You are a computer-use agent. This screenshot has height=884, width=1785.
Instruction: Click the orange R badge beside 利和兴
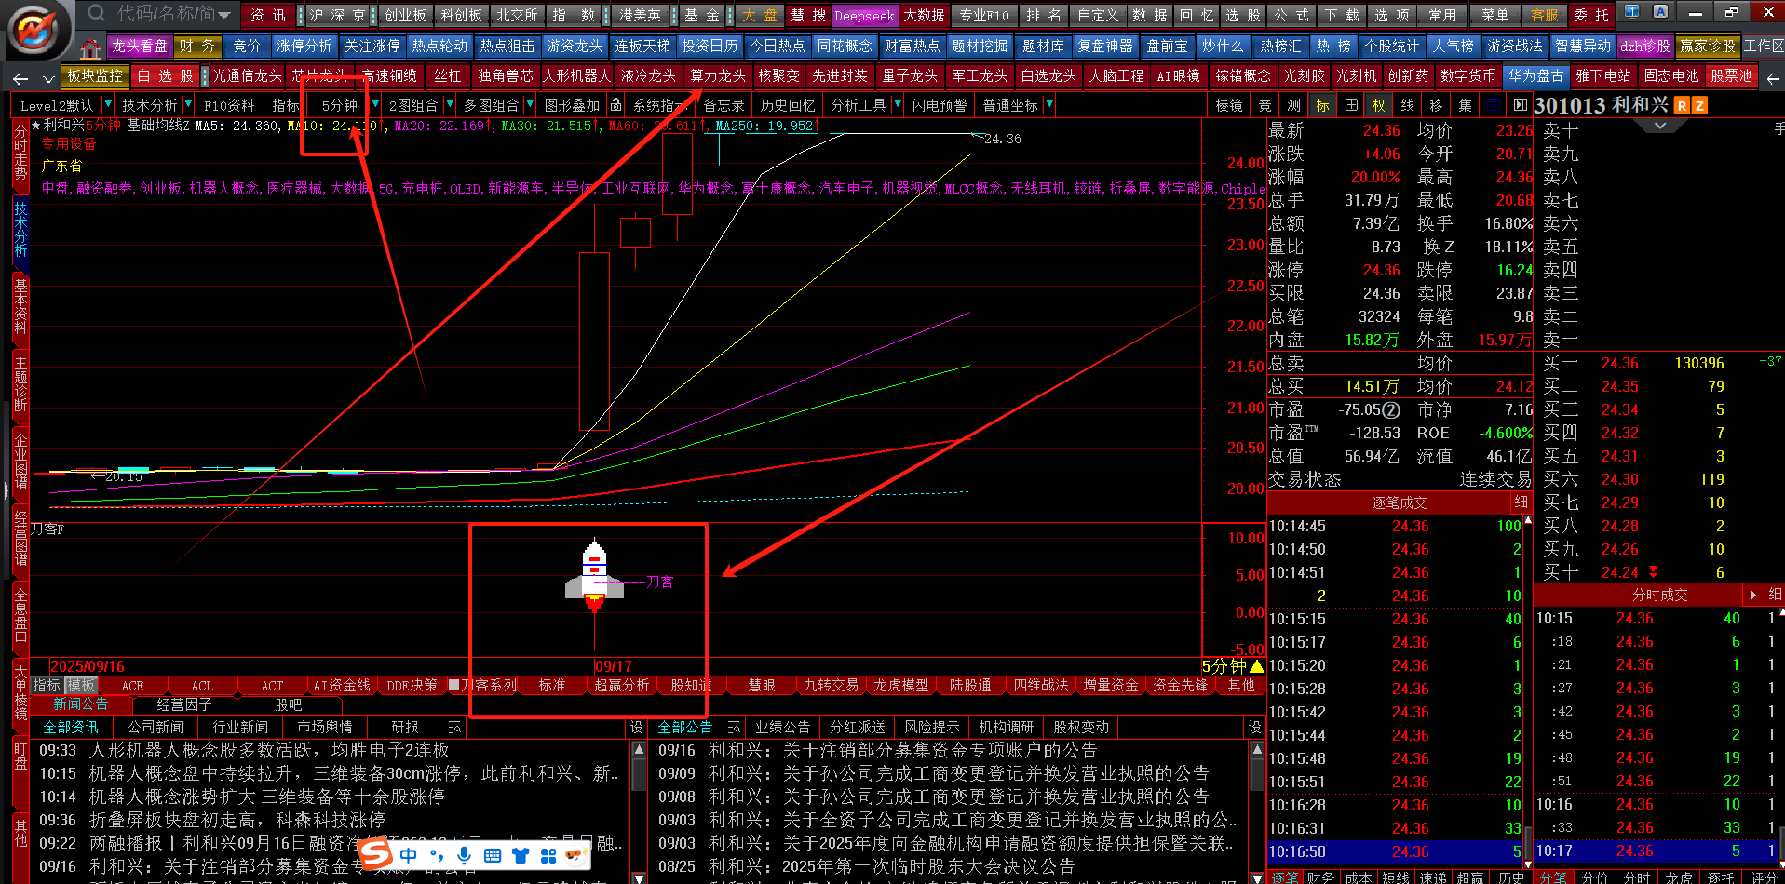[x=1682, y=106]
